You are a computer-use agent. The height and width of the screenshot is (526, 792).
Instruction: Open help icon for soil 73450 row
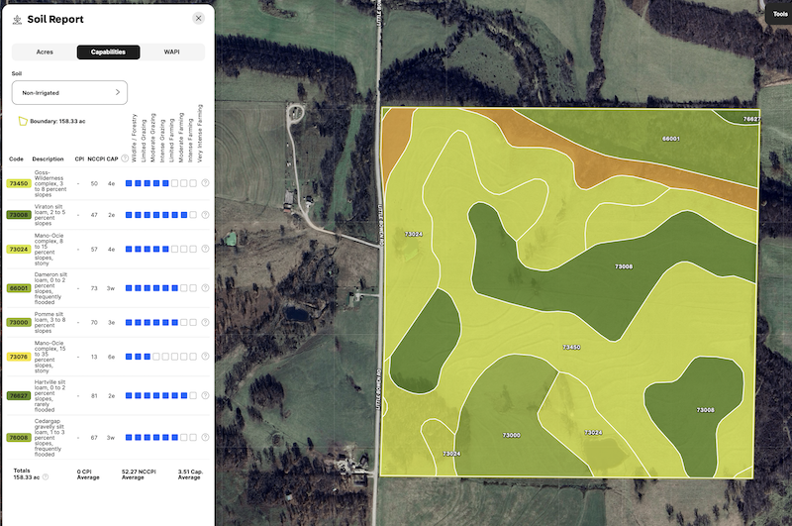click(206, 183)
